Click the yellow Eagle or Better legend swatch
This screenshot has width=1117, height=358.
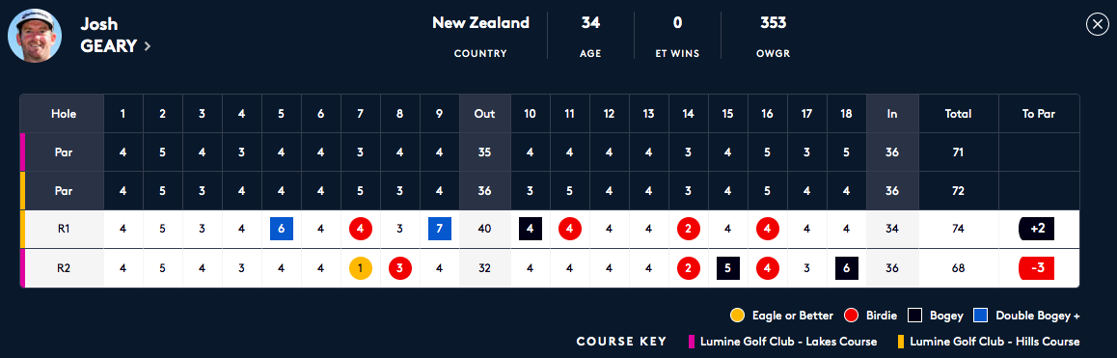[x=737, y=316]
